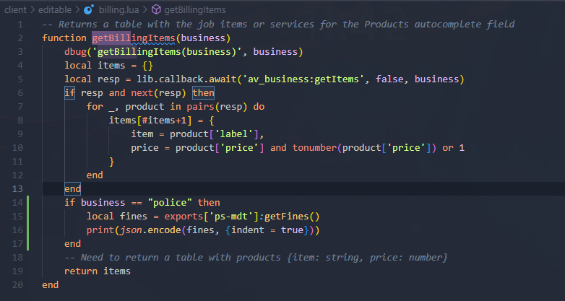Click line number 2 in the gutter
Screen dimensions: 565x301
(x=18, y=38)
